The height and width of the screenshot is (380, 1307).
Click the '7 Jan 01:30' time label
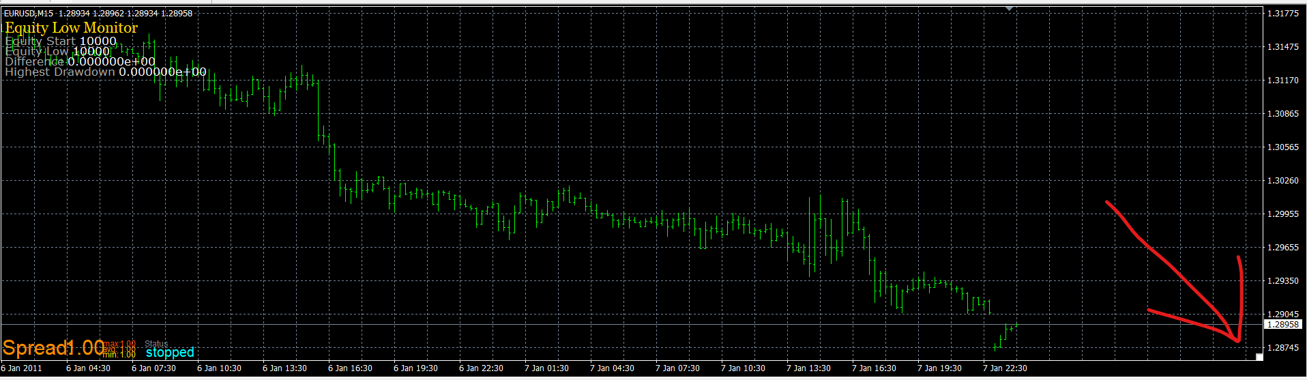click(546, 368)
